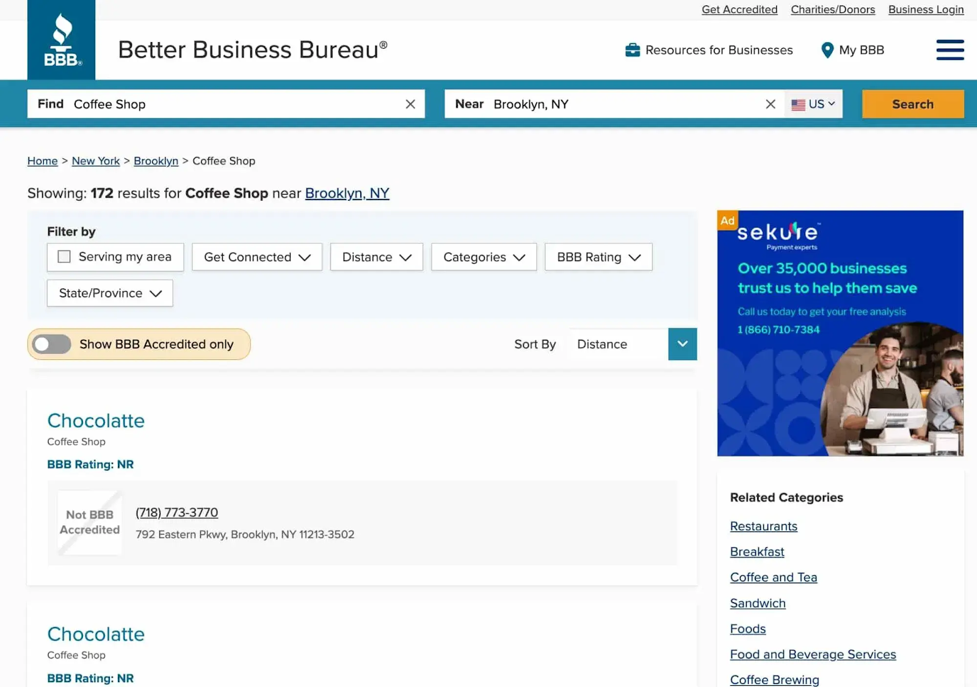
Task: Expand the country selector dropdown
Action: pyautogui.click(x=830, y=104)
